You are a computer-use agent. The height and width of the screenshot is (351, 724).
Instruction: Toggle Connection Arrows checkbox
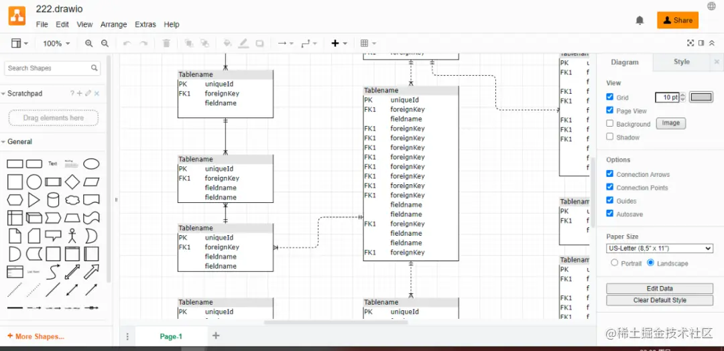pyautogui.click(x=610, y=174)
